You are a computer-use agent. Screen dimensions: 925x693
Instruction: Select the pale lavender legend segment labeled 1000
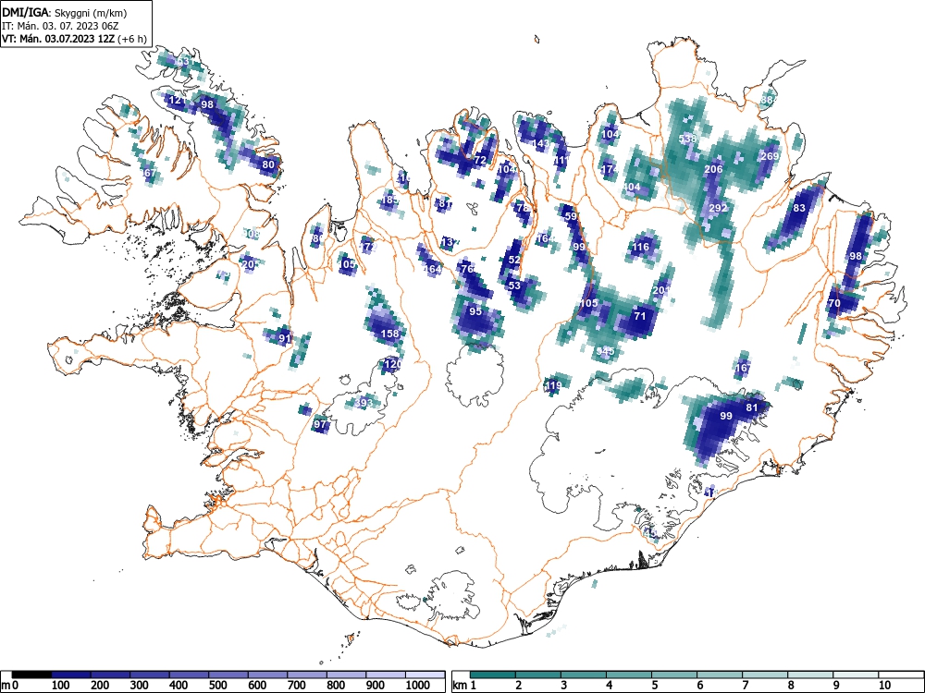(425, 675)
